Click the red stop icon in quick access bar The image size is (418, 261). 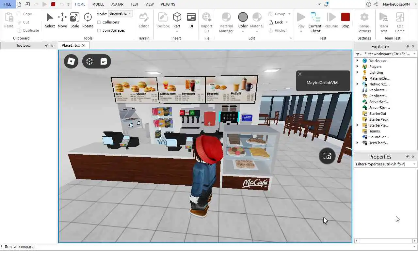[x=53, y=4]
